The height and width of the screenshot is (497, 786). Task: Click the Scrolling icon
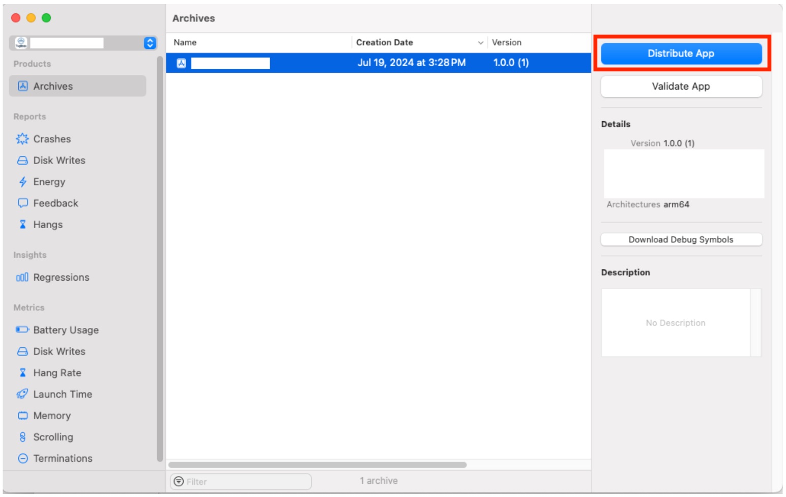click(x=22, y=437)
